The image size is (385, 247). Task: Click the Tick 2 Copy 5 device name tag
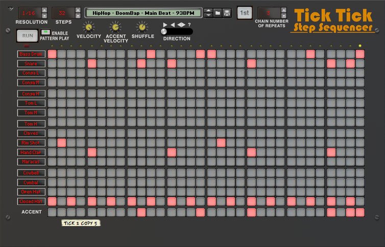(x=80, y=223)
